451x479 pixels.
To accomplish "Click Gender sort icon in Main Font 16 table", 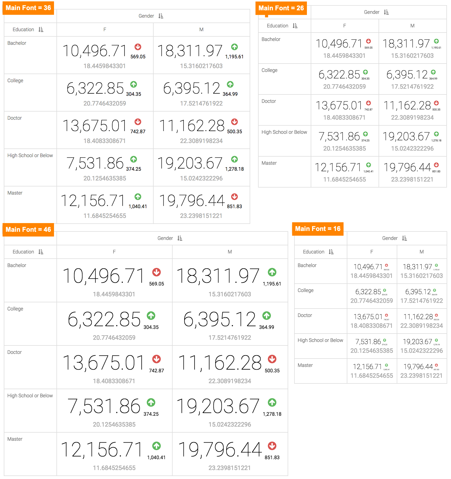I will (405, 238).
